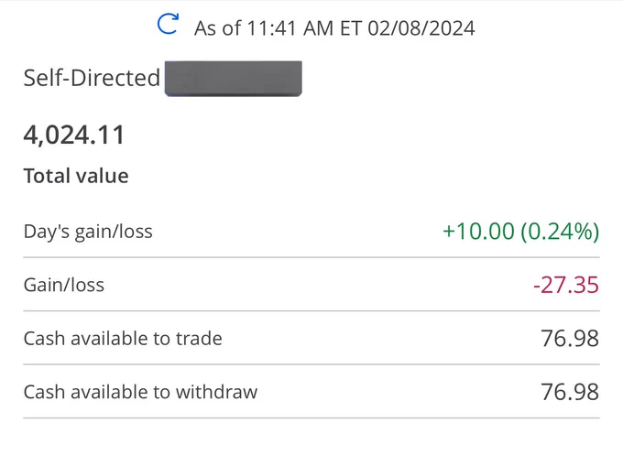Screen dimensions: 623x466
Task: Select 'Cash available to withdraw' label
Action: [x=141, y=392]
